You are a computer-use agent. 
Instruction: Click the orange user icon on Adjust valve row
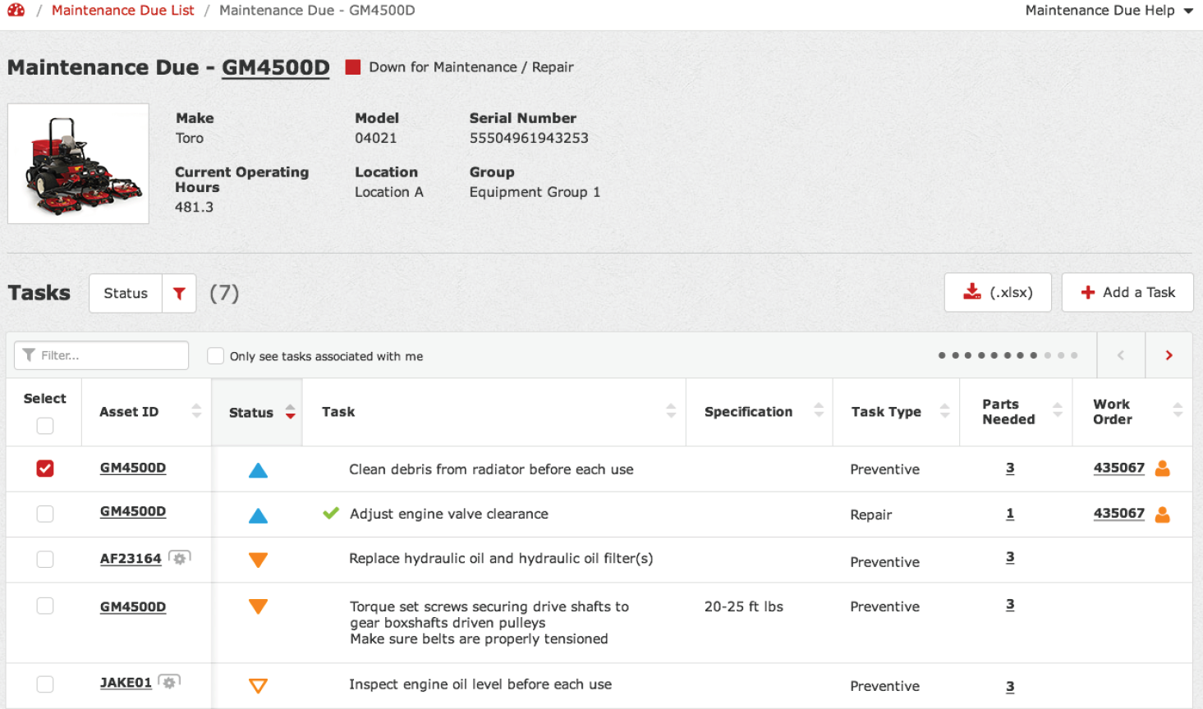click(1162, 515)
